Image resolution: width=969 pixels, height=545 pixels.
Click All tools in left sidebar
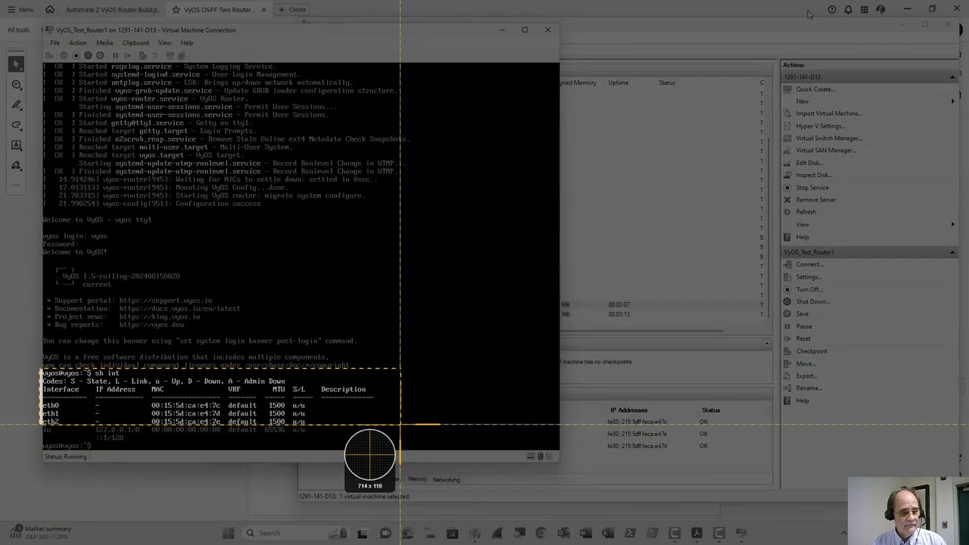pos(19,30)
